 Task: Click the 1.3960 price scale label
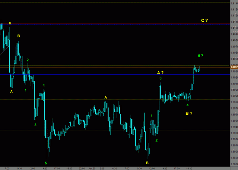click(x=234, y=114)
